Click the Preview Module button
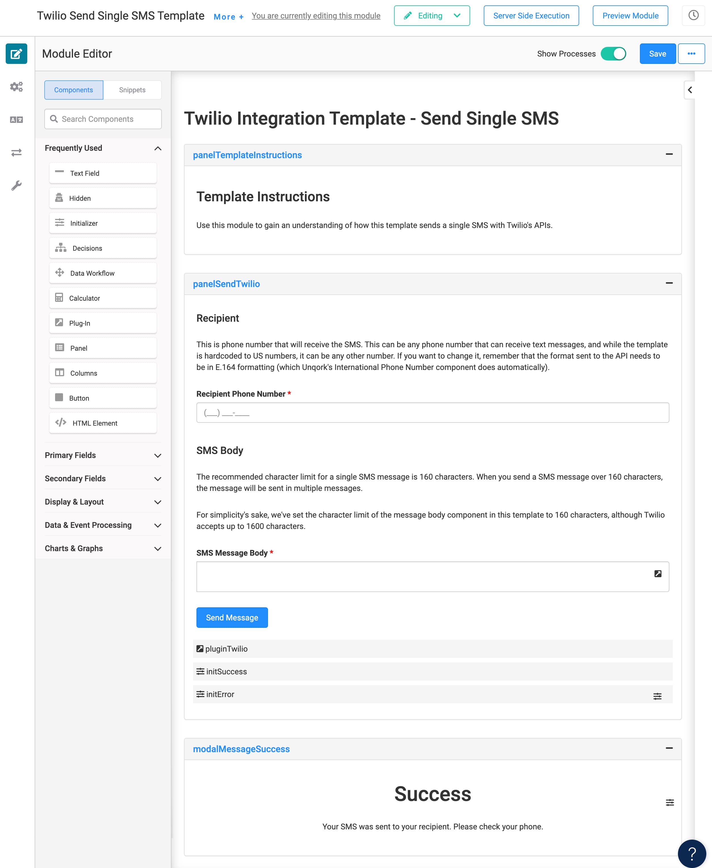The height and width of the screenshot is (868, 712). pos(631,16)
